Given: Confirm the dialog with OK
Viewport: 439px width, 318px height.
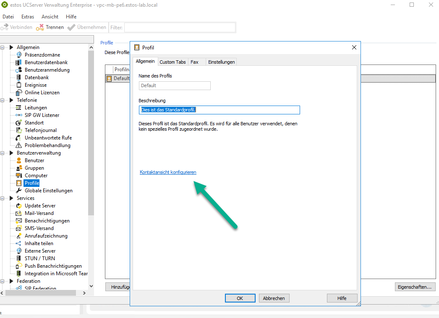Looking at the screenshot, I should tap(240, 298).
